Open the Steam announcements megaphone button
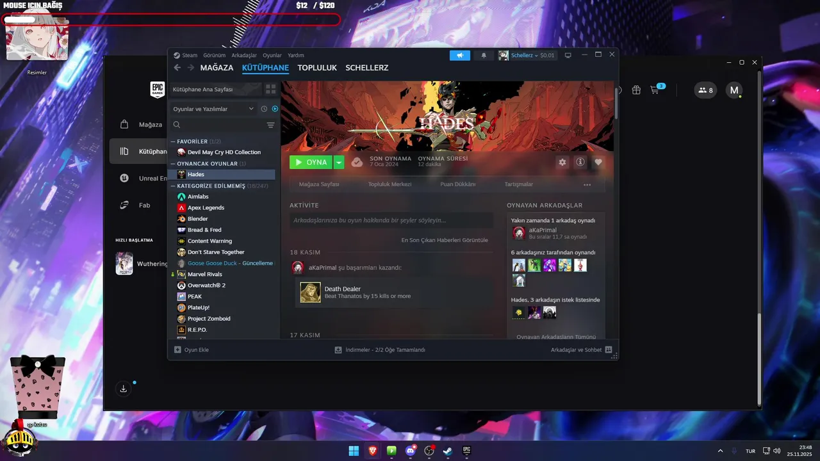The height and width of the screenshot is (461, 820). pos(460,55)
